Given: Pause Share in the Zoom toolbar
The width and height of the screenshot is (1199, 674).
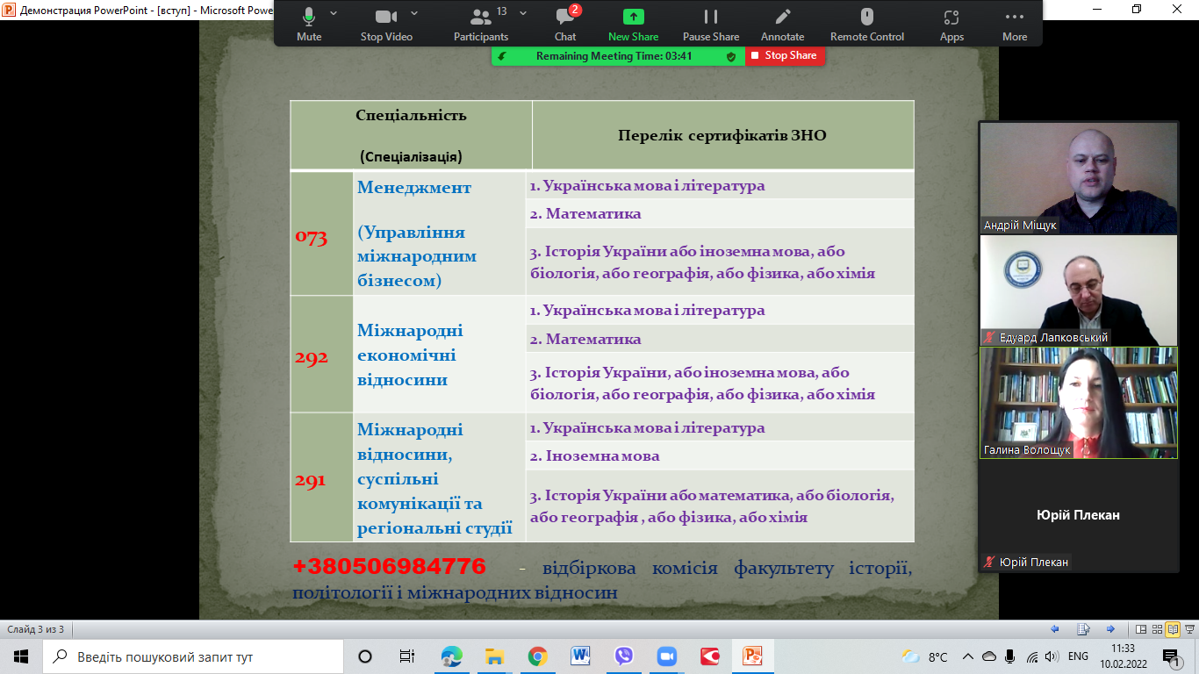Looking at the screenshot, I should [711, 23].
